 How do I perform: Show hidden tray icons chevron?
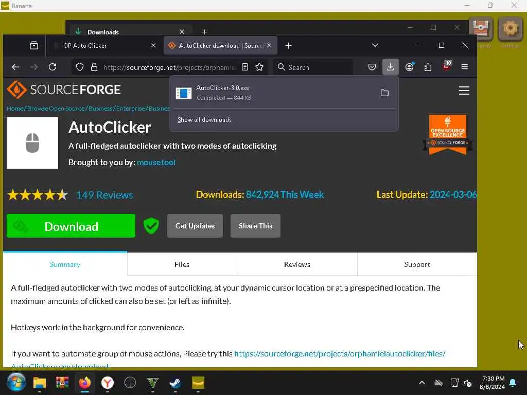click(422, 383)
